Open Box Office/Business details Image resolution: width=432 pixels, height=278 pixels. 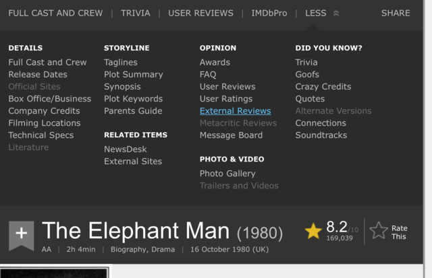pyautogui.click(x=49, y=99)
